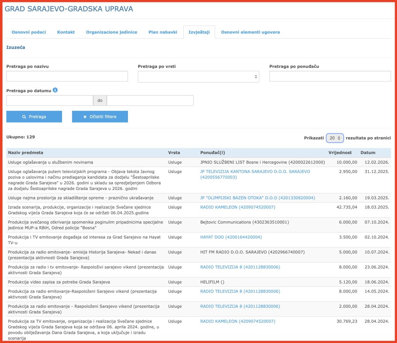The image size is (397, 343).
Task: Click the start date search field
Action: point(50,100)
